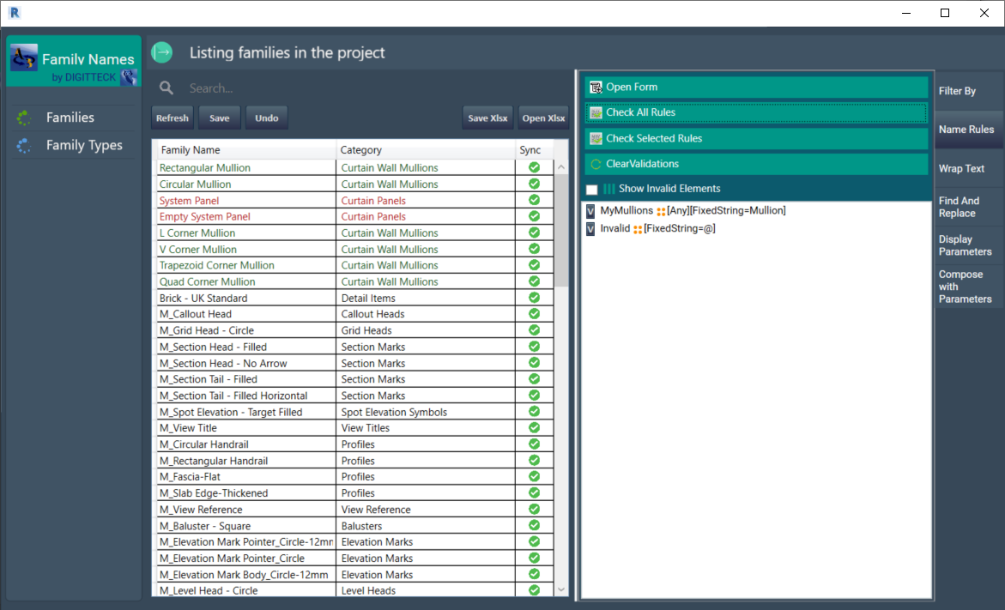Click the ClearValidations refresh icon
The image size is (1005, 610).
(595, 163)
